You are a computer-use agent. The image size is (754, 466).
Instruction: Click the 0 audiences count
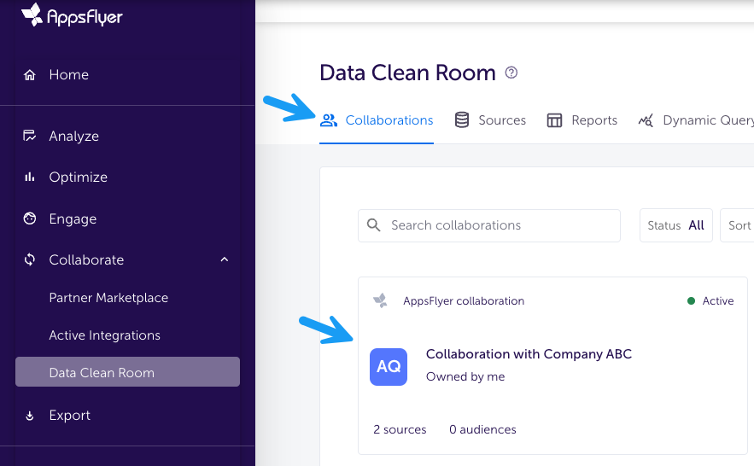(482, 429)
